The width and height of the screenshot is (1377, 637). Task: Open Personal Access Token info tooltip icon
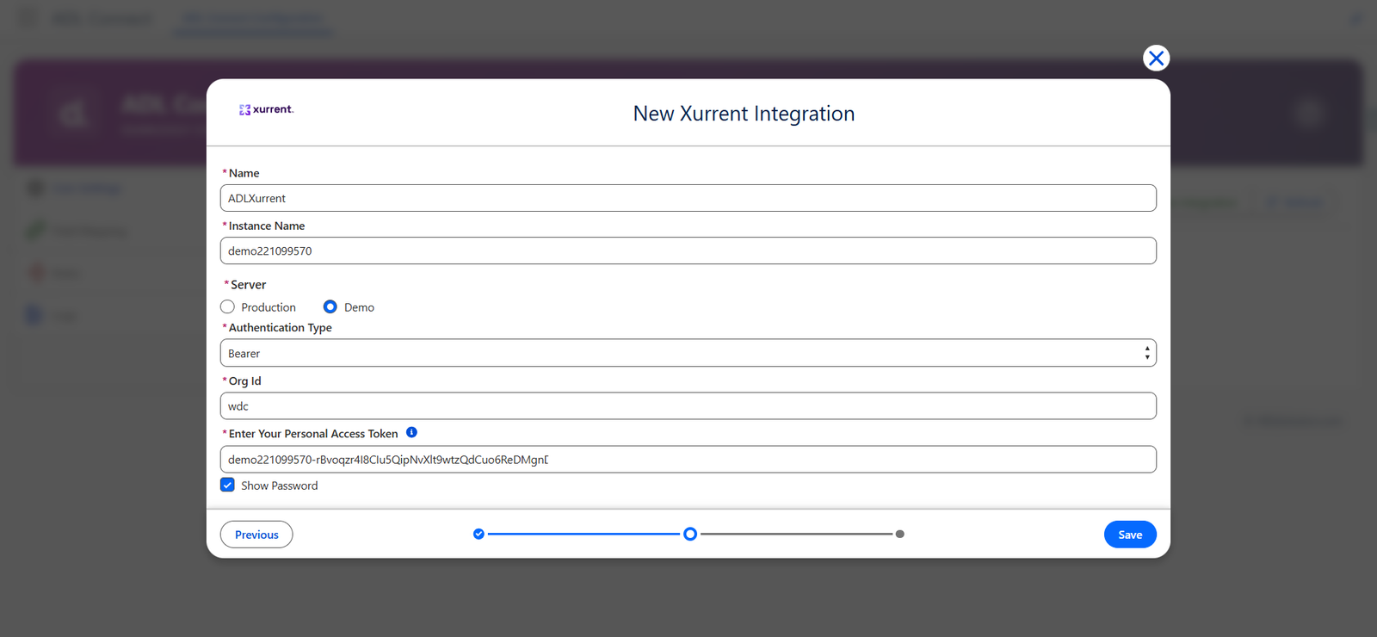(411, 432)
